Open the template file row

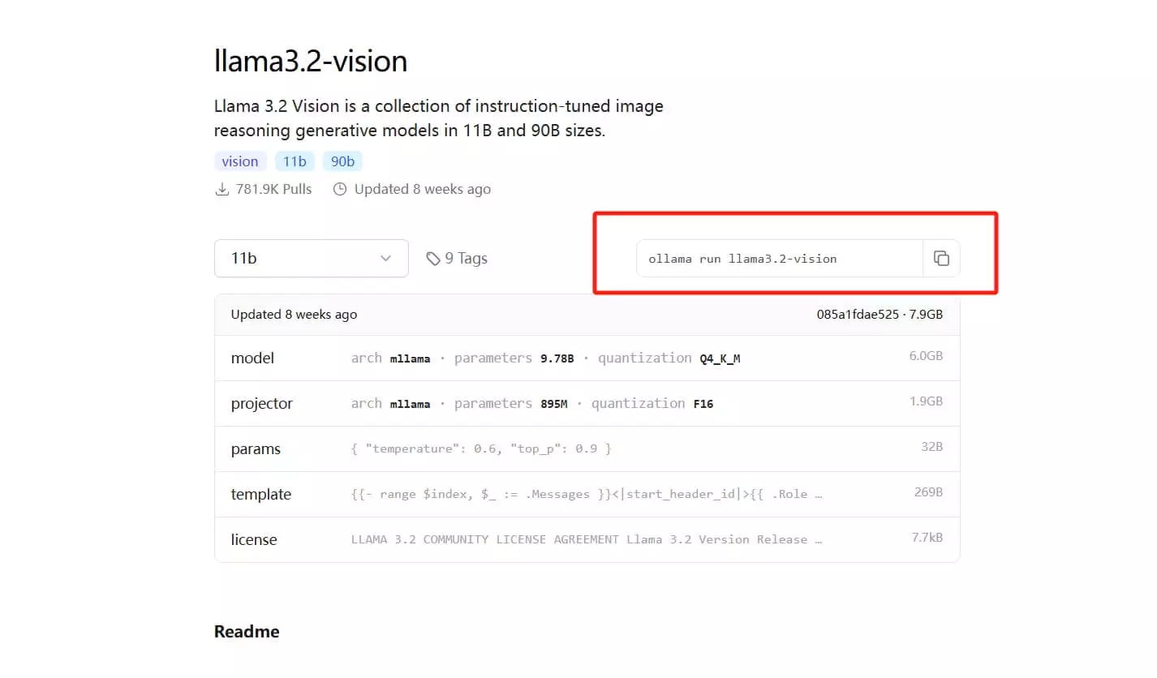point(587,494)
